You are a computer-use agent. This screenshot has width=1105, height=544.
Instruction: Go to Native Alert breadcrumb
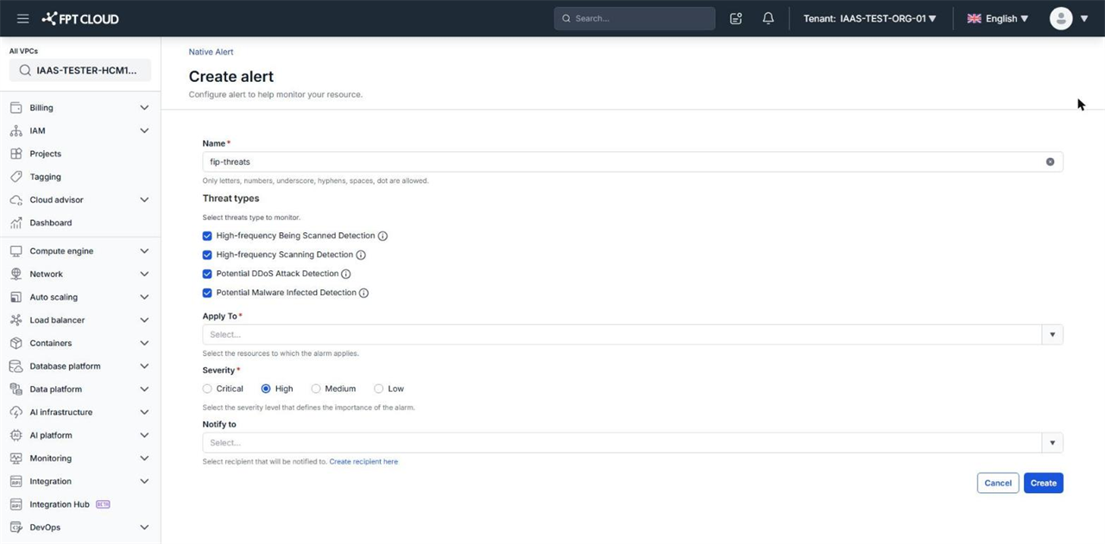[x=211, y=52]
